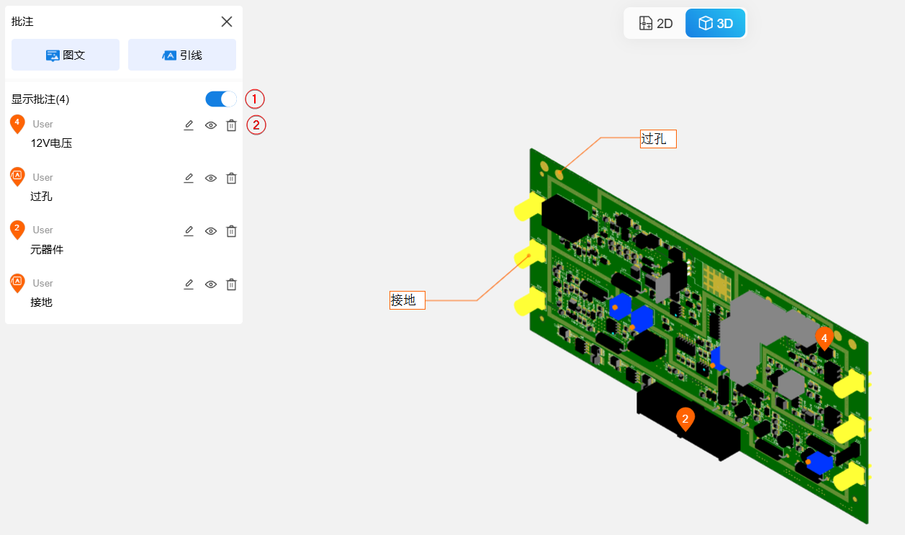Switch to the 2D view tab

655,23
